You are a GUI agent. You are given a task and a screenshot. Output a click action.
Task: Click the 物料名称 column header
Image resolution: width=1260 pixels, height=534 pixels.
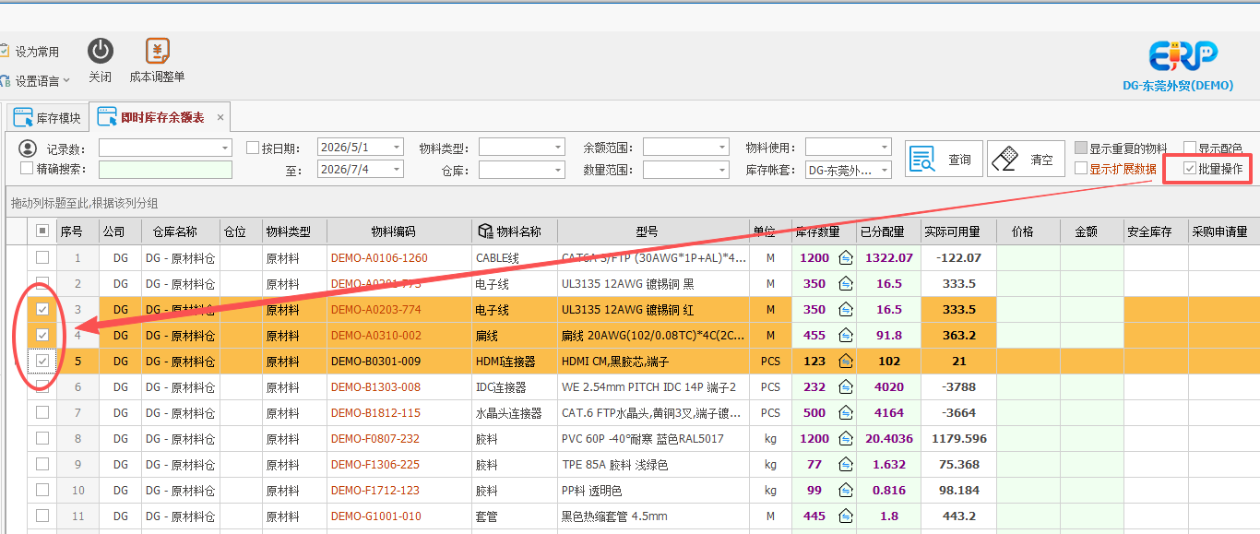pos(514,231)
